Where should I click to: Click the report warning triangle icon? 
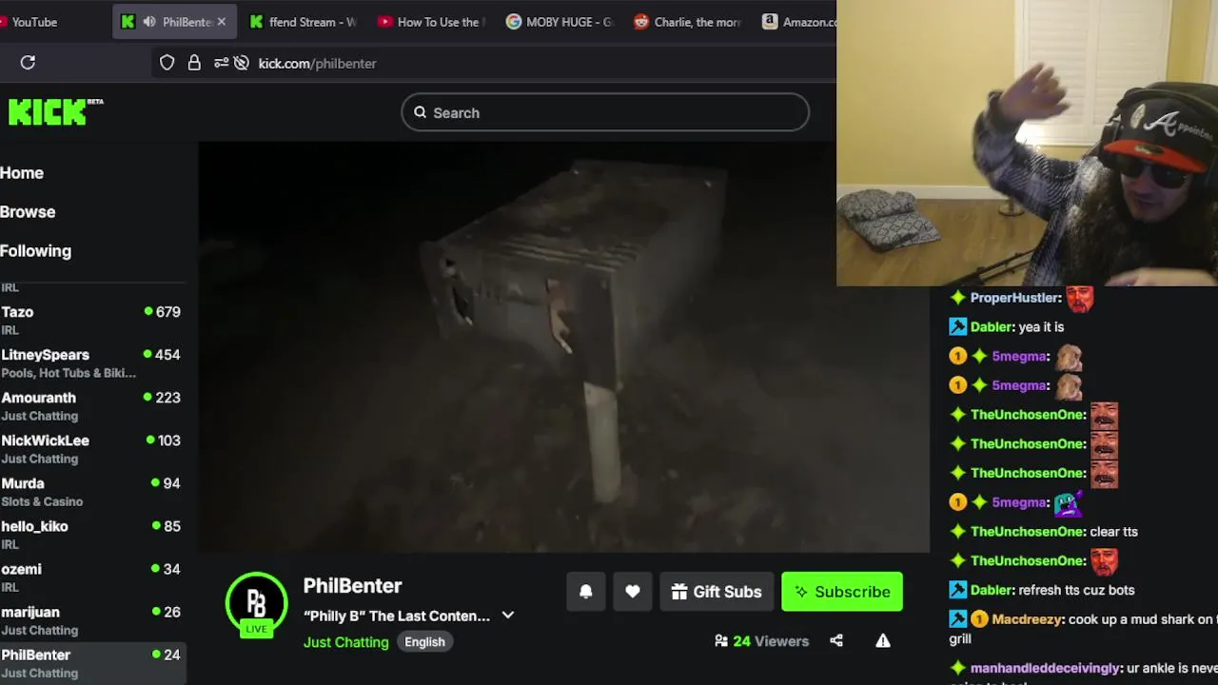click(883, 641)
